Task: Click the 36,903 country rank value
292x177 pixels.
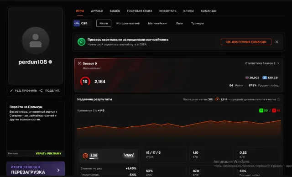Action: [254, 78]
